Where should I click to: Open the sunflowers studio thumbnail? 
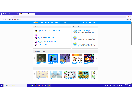pyautogui.click(x=83, y=75)
